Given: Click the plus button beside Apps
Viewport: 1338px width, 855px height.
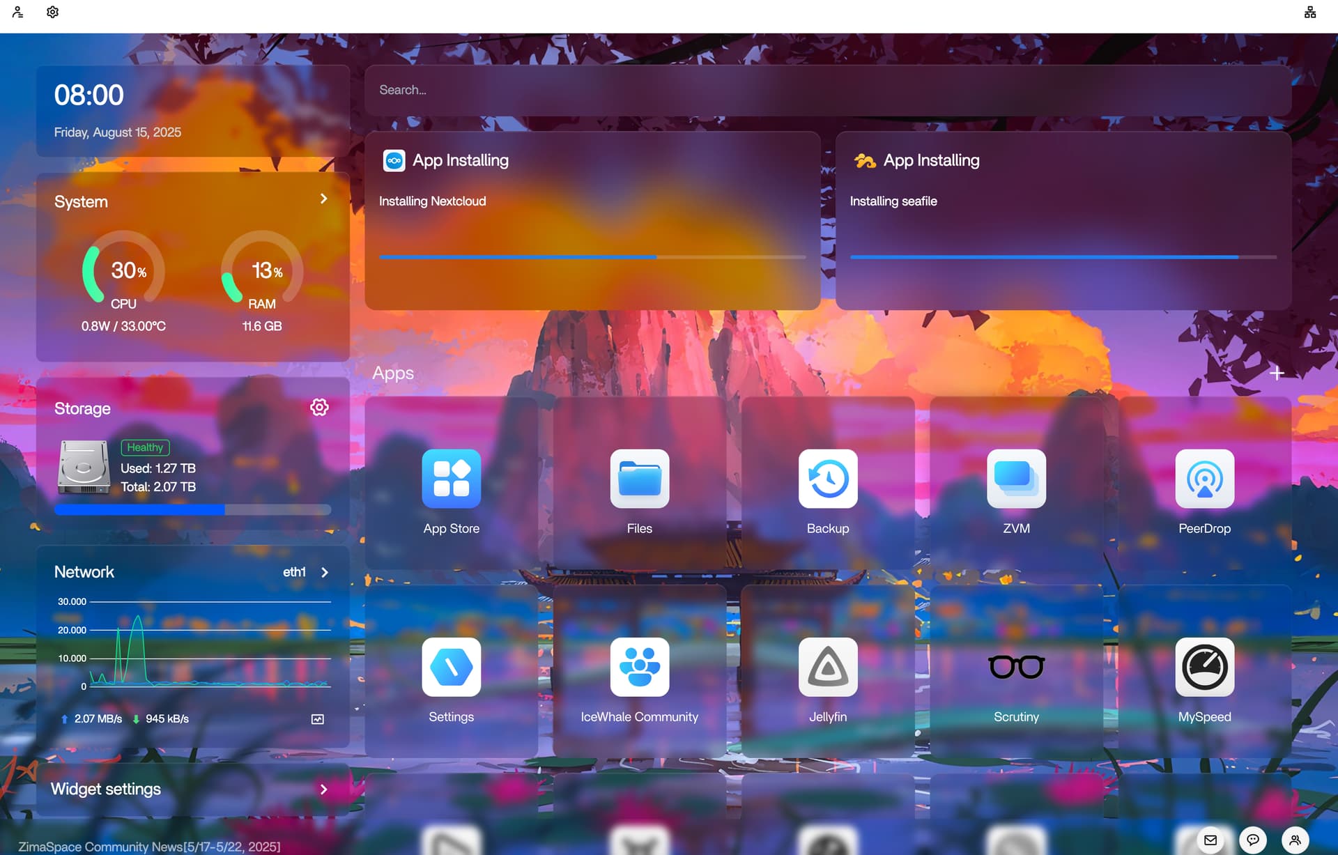Looking at the screenshot, I should 1277,373.
